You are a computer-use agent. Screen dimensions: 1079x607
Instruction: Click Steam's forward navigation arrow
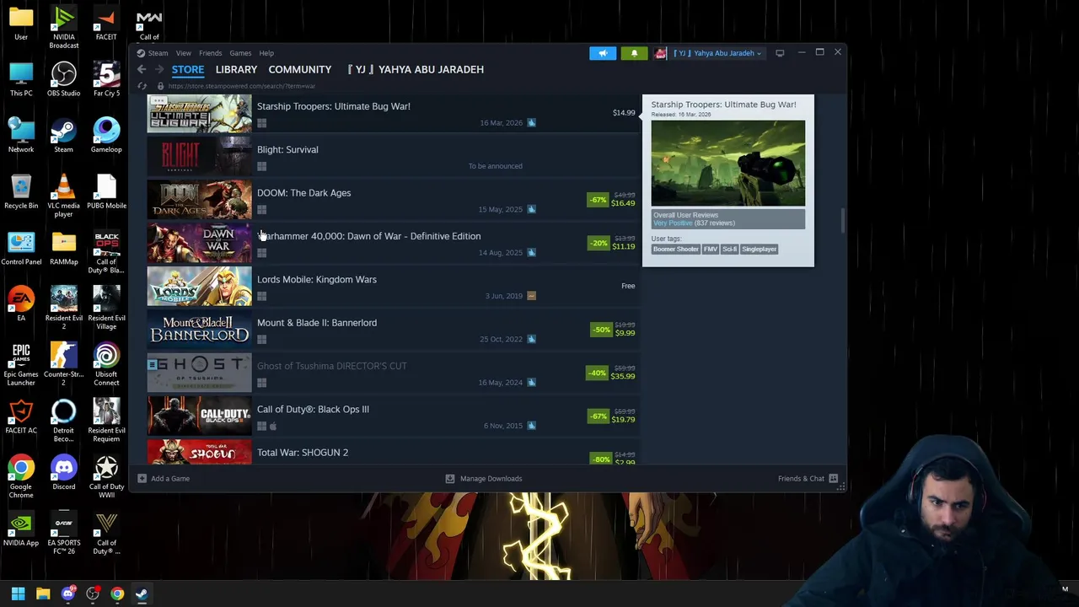point(159,69)
